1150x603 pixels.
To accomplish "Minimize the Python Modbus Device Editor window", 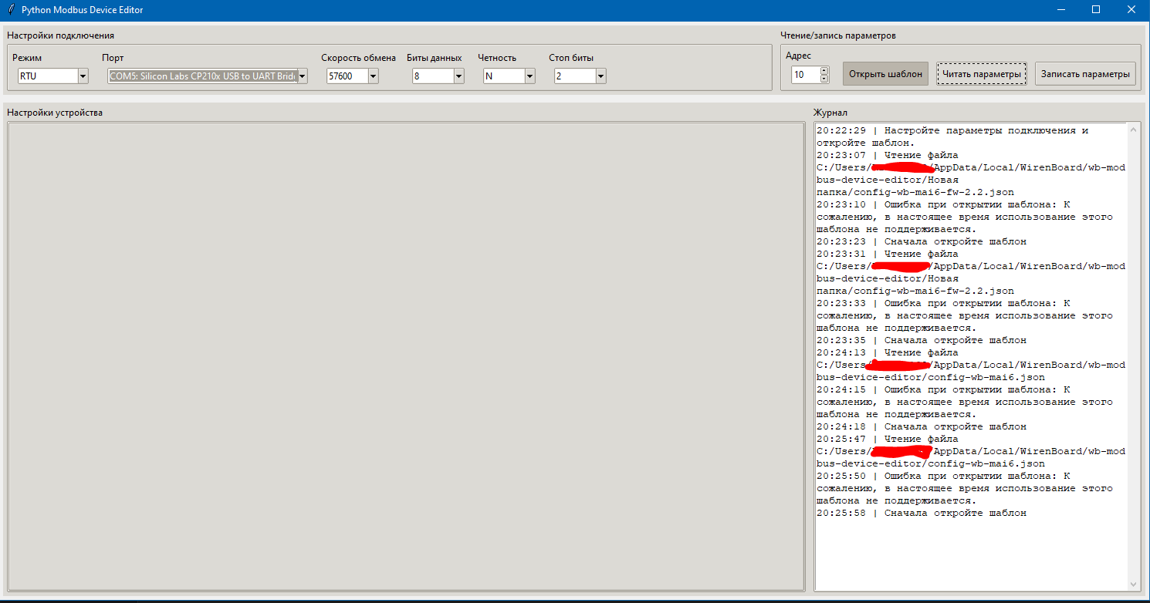I will [1061, 10].
